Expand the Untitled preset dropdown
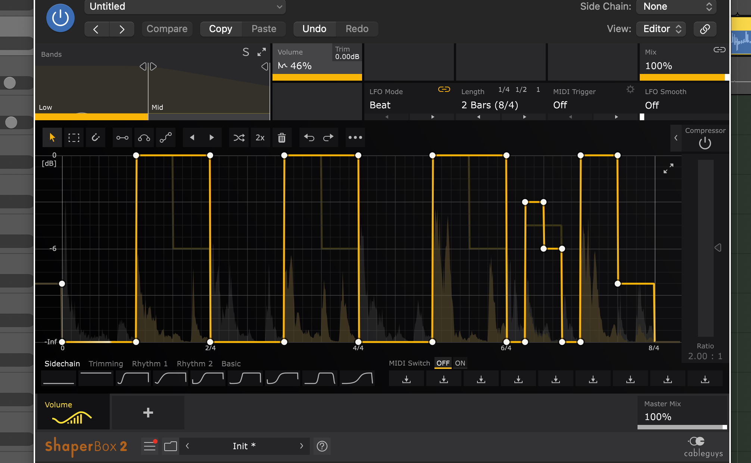 pyautogui.click(x=185, y=7)
